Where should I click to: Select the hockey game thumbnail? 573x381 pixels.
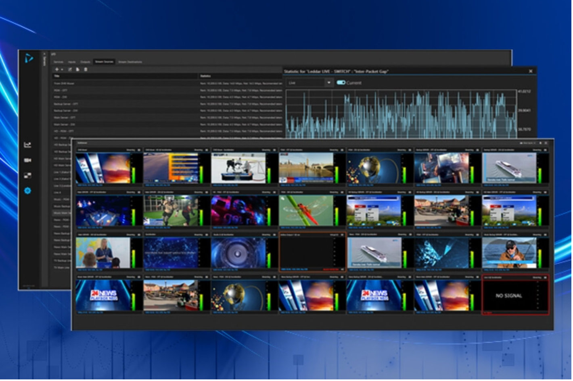[x=239, y=168]
